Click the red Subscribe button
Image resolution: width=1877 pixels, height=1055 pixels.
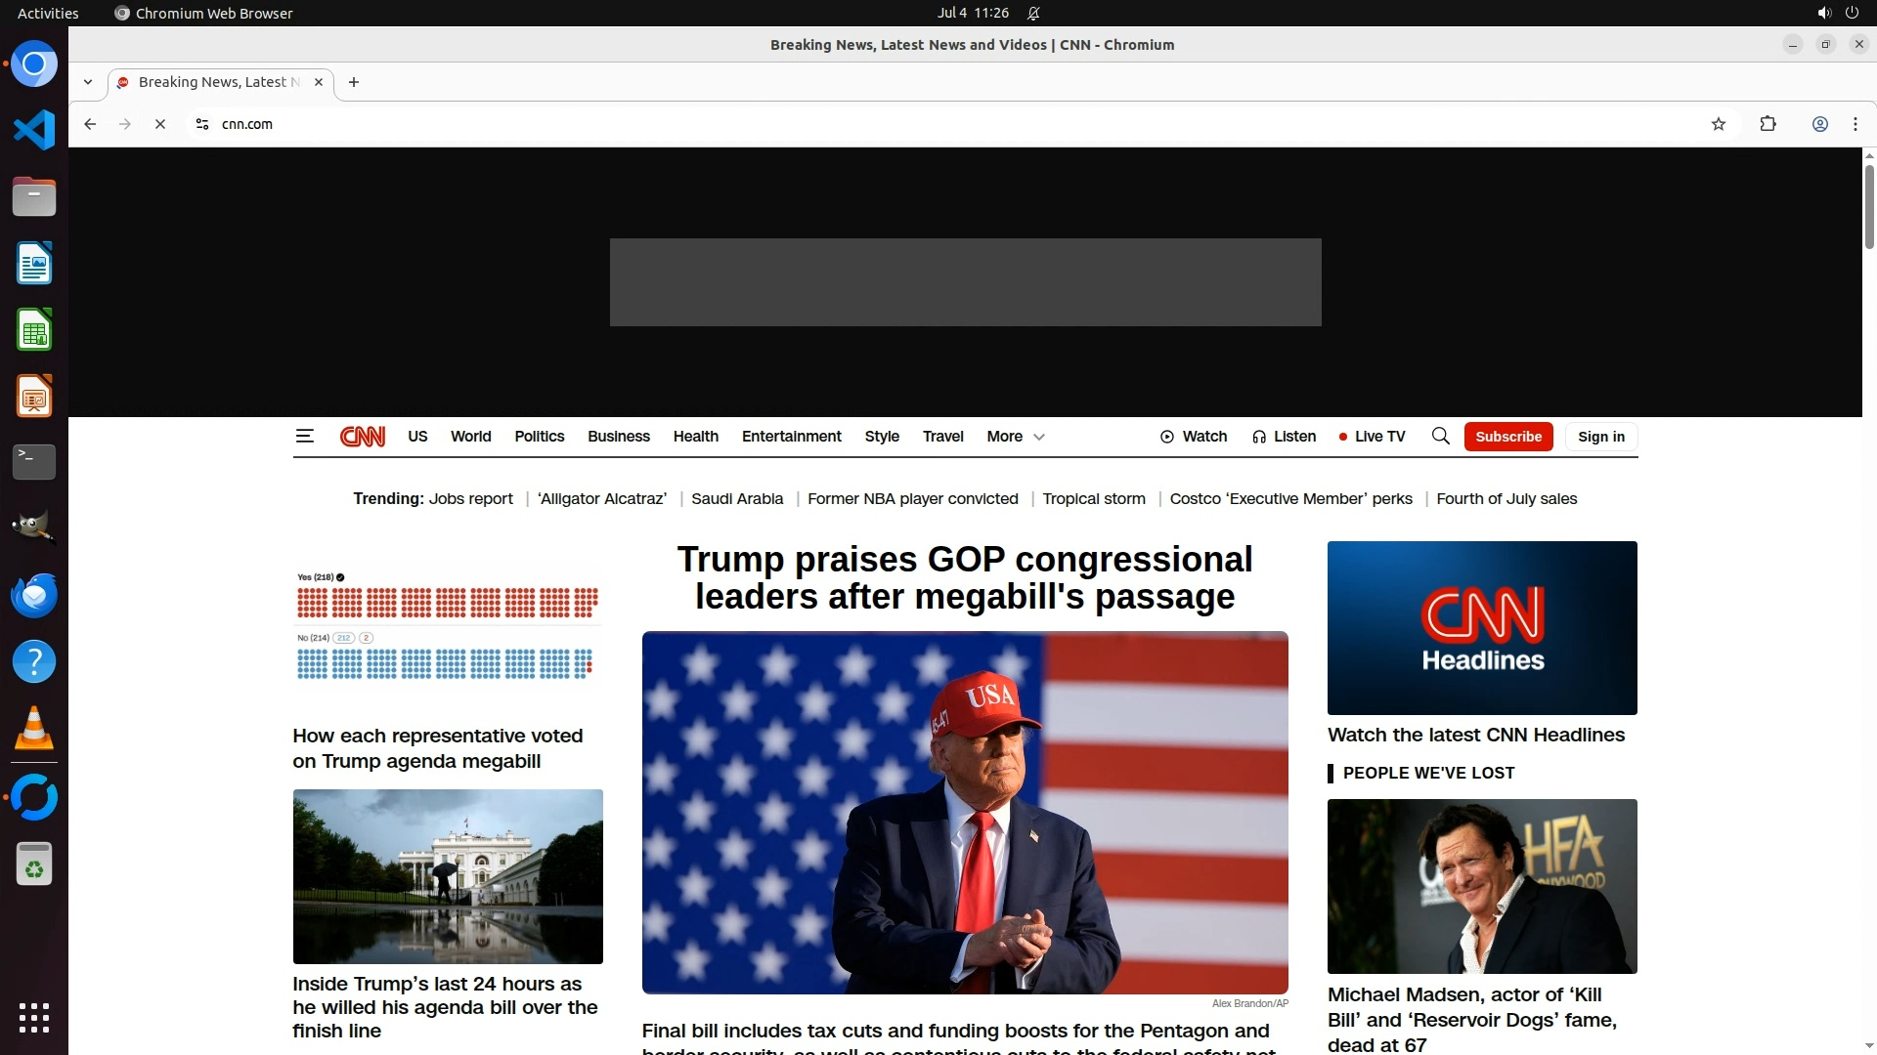tap(1508, 437)
